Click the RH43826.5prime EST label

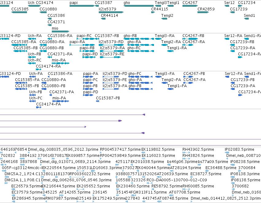click(x=198, y=156)
